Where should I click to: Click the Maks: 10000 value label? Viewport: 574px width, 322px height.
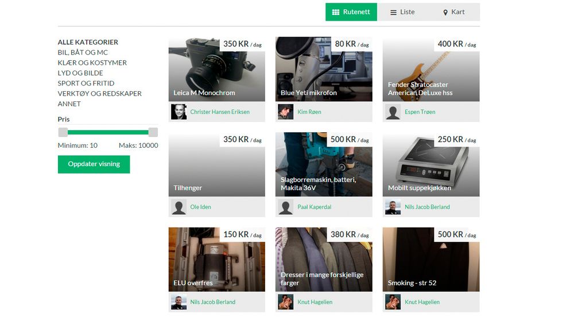click(138, 146)
